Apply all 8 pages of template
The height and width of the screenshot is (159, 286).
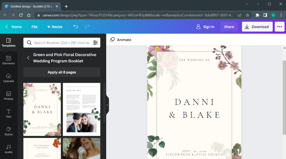[x=62, y=72]
